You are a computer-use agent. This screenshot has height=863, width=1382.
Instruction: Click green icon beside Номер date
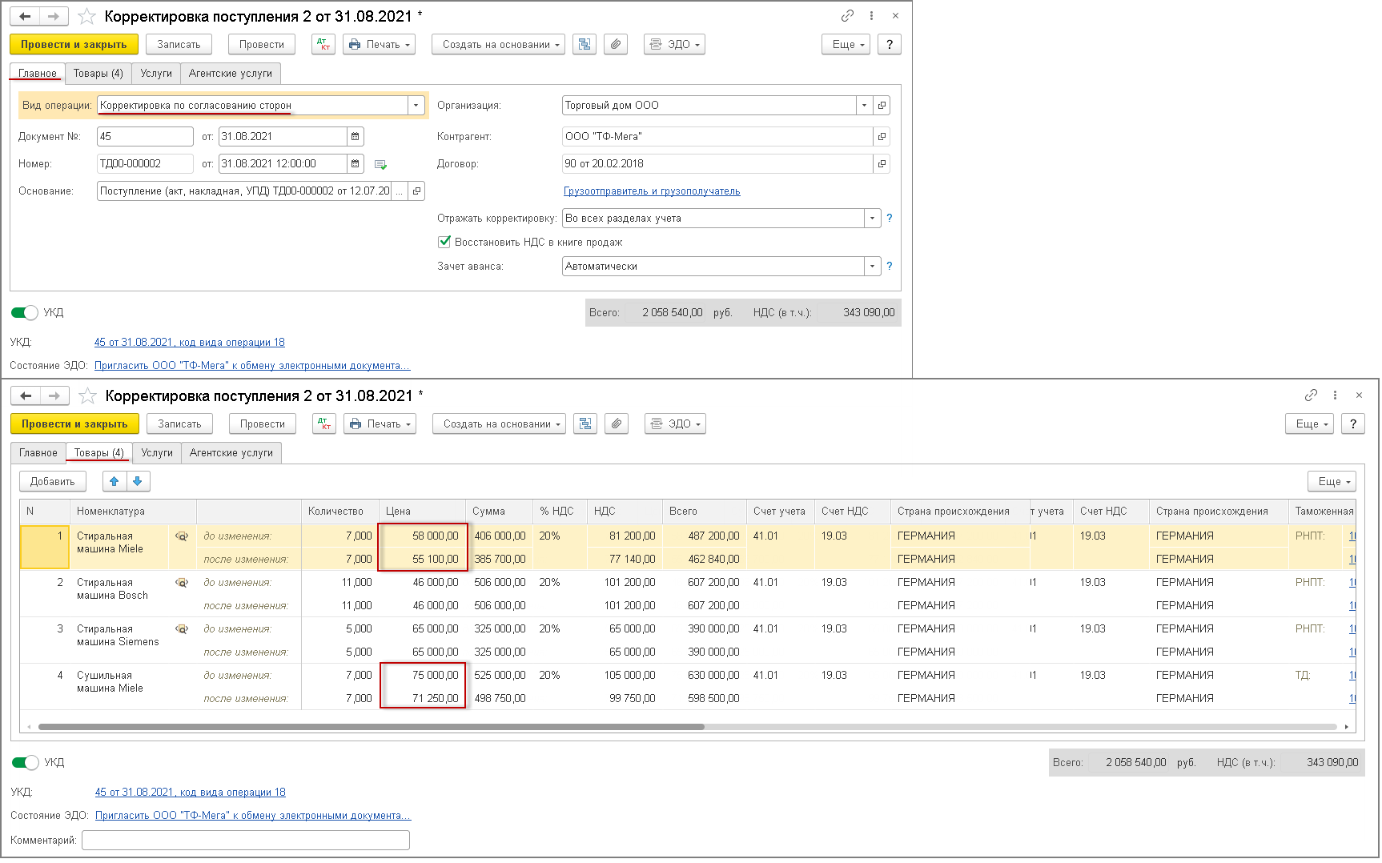click(x=380, y=164)
